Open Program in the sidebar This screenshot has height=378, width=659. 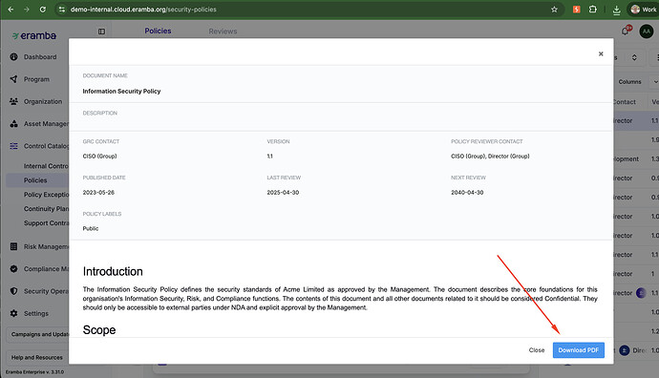click(36, 79)
